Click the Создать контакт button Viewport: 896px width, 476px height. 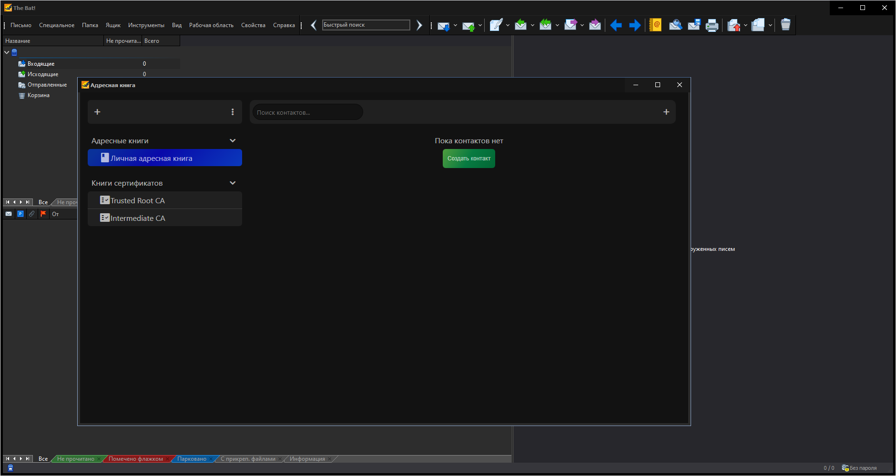click(469, 159)
